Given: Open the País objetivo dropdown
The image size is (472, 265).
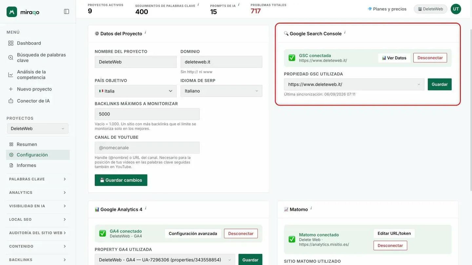Looking at the screenshot, I should pyautogui.click(x=136, y=91).
